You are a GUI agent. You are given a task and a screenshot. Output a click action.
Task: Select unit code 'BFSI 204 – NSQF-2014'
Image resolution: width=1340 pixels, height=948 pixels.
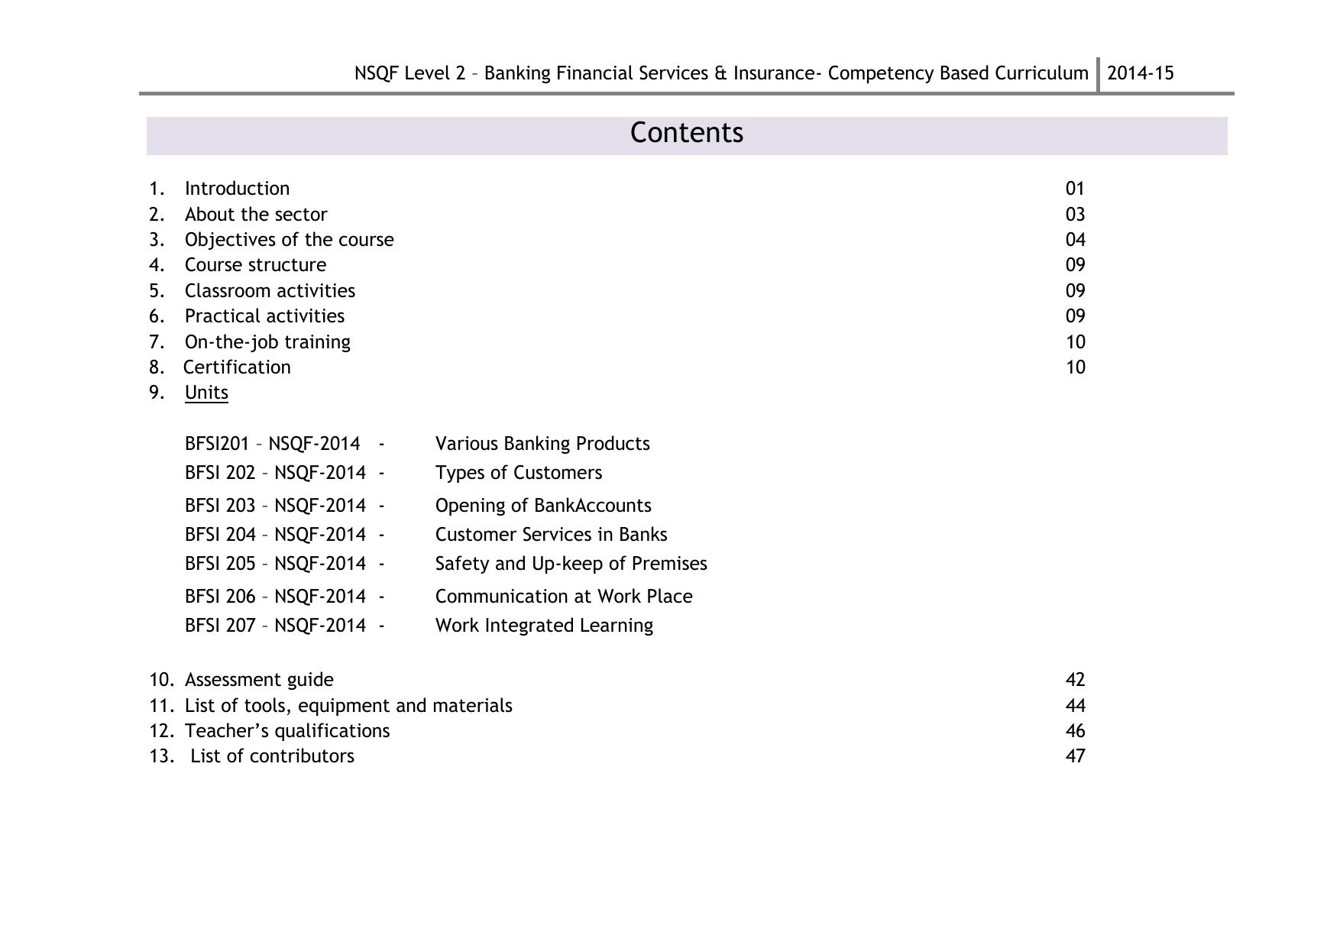pos(275,535)
